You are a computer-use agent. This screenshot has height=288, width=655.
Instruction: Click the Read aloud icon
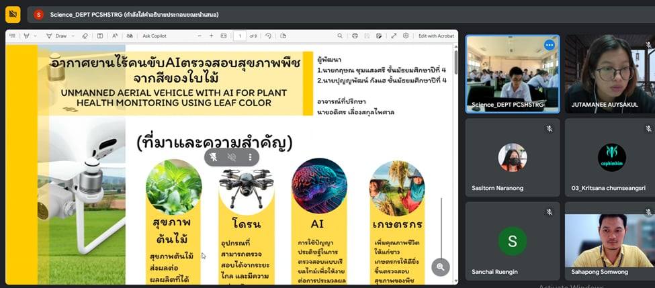coord(116,36)
